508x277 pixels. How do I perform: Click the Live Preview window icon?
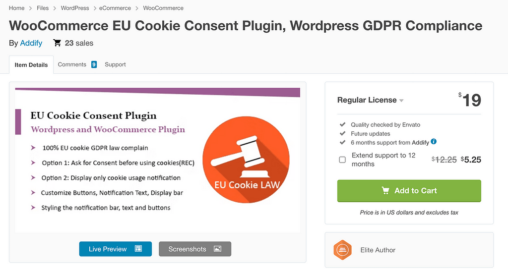(138, 249)
